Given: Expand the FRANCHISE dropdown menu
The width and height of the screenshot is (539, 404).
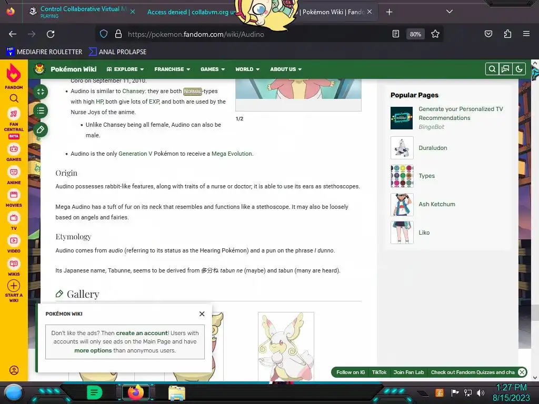Looking at the screenshot, I should [172, 69].
